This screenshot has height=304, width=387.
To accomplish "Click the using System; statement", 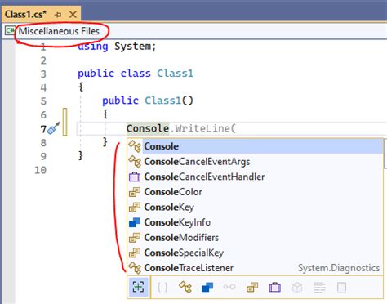I will click(x=117, y=47).
